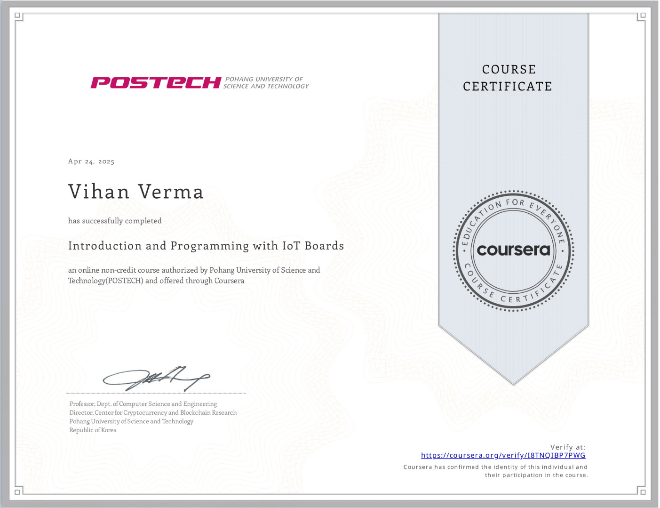This screenshot has height=508, width=660.
Task: Click the Coursera identity confirmation statement
Action: pyautogui.click(x=495, y=471)
